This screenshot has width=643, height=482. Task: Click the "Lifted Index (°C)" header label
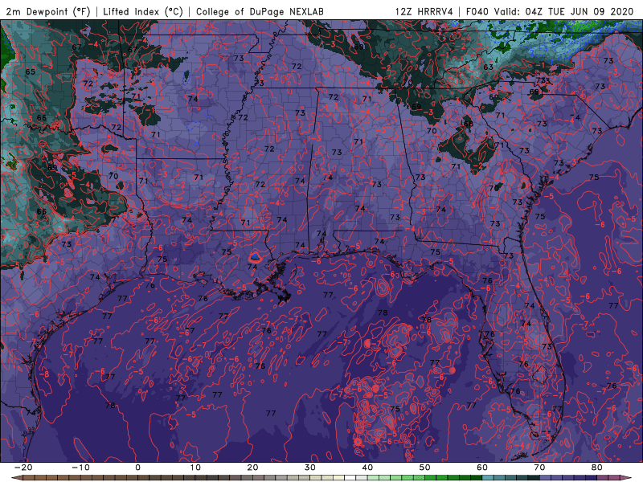pos(143,11)
